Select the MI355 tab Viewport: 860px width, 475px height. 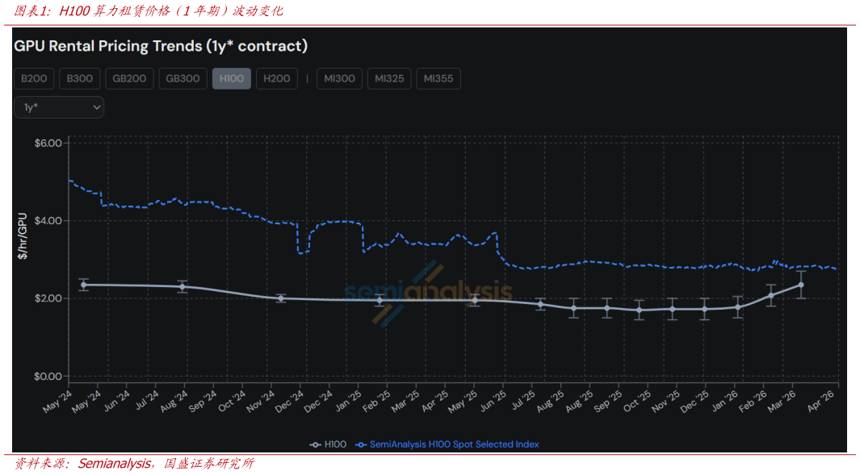click(438, 78)
